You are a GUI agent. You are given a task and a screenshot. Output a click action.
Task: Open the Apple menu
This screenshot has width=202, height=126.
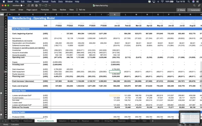[4, 2]
